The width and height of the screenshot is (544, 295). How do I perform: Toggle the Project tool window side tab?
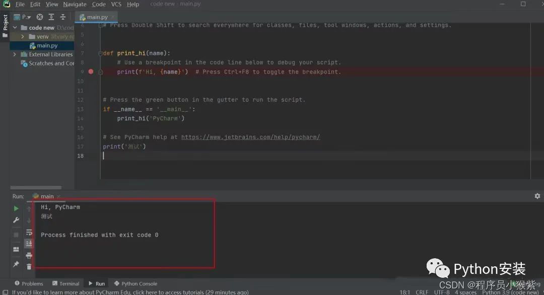pos(5,26)
